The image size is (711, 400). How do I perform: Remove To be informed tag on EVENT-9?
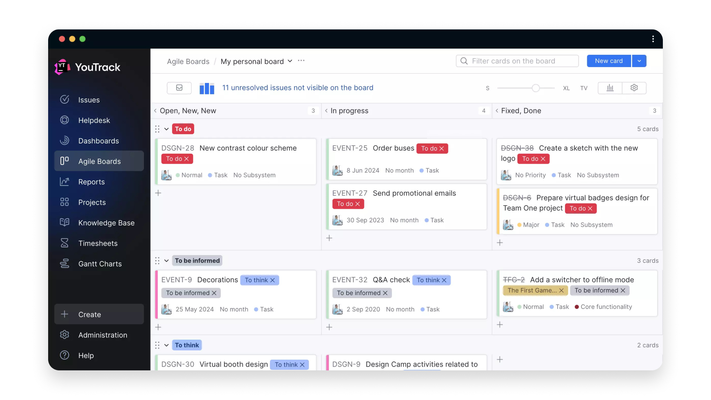pyautogui.click(x=214, y=293)
